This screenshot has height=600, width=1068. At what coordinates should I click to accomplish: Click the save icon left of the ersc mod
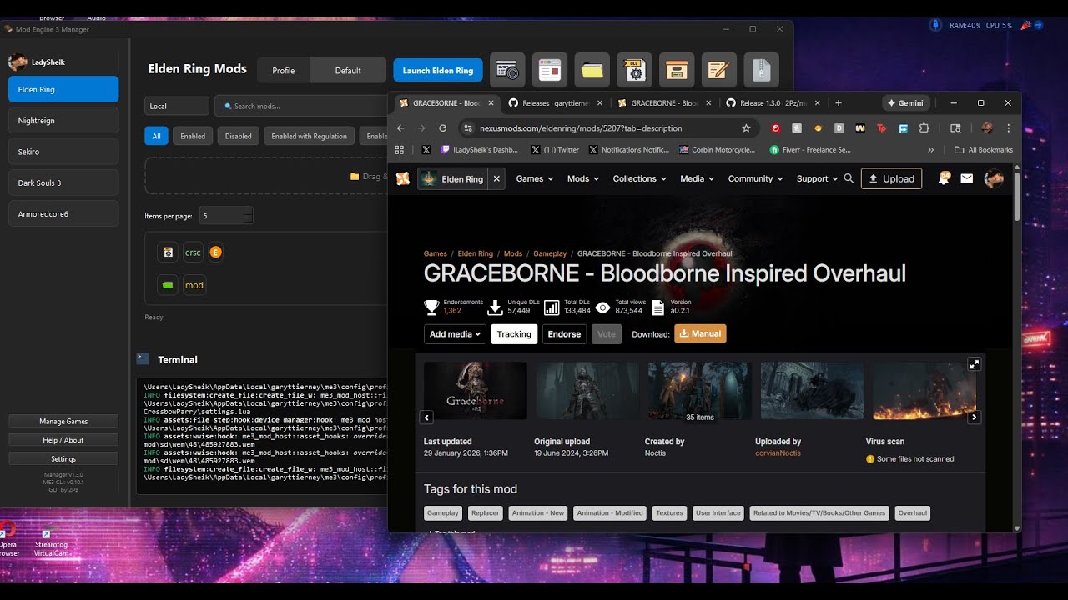click(168, 252)
